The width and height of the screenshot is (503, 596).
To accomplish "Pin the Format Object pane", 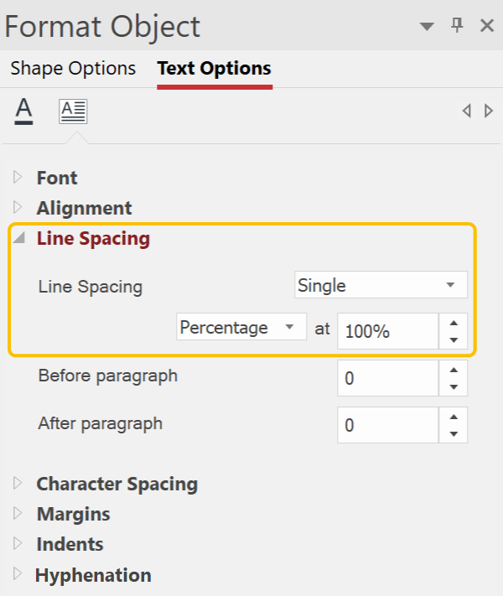I will pos(457,26).
